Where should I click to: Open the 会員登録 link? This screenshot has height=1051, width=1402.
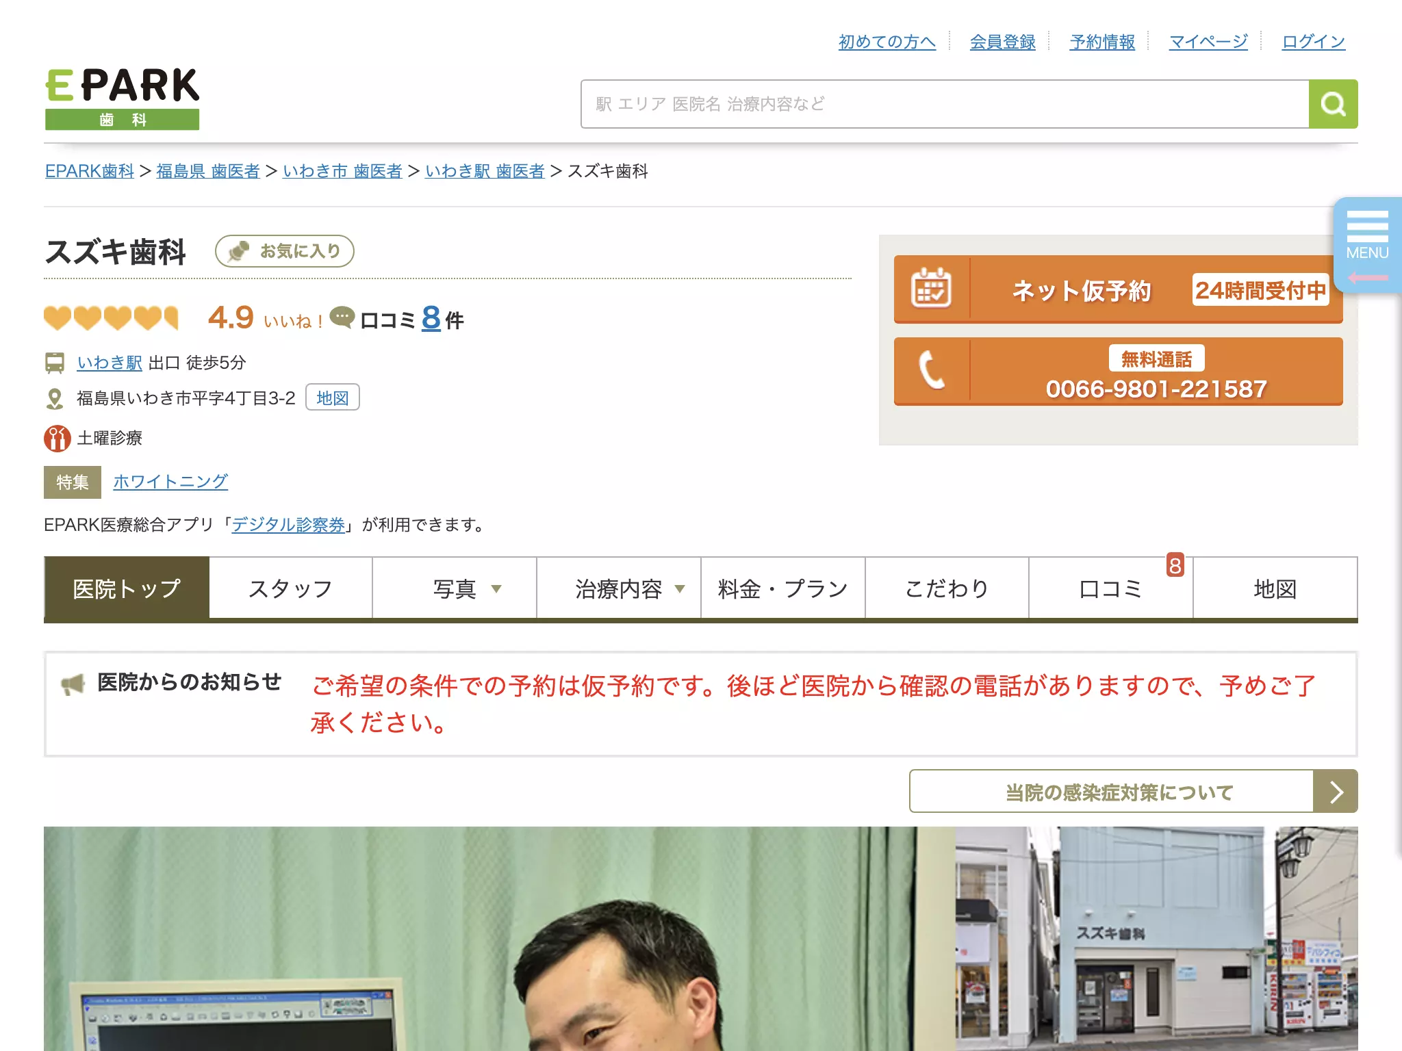(x=1003, y=42)
